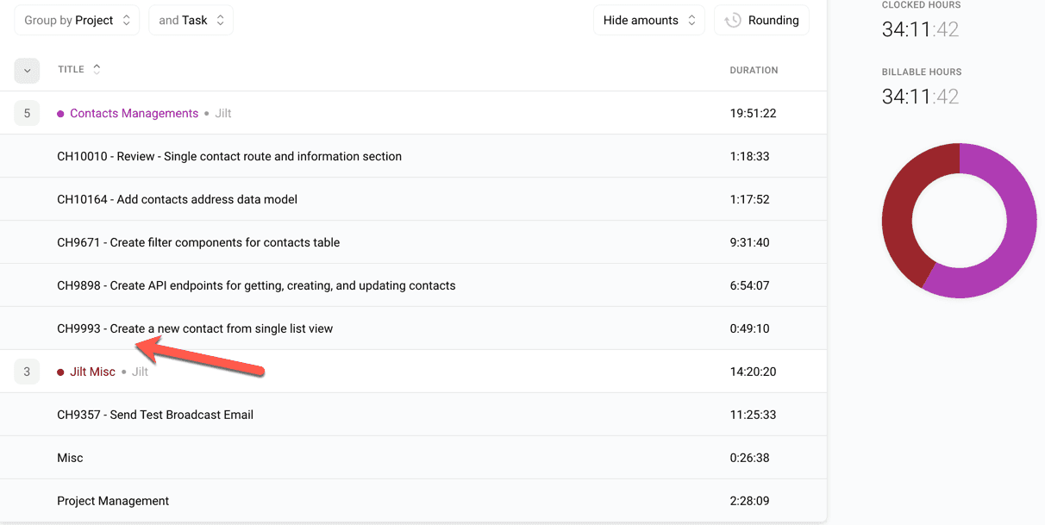The width and height of the screenshot is (1045, 525).
Task: Select the CH9357 Send Test Broadcast Email row
Action: click(155, 415)
